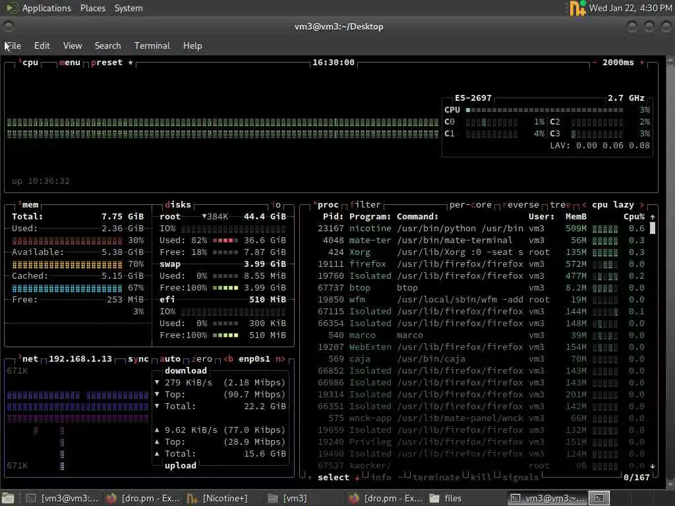
Task: Click the process list scroll down arrow
Action: 653,466
